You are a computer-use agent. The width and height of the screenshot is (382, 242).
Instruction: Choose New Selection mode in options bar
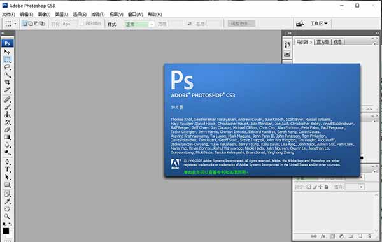[x=25, y=24]
